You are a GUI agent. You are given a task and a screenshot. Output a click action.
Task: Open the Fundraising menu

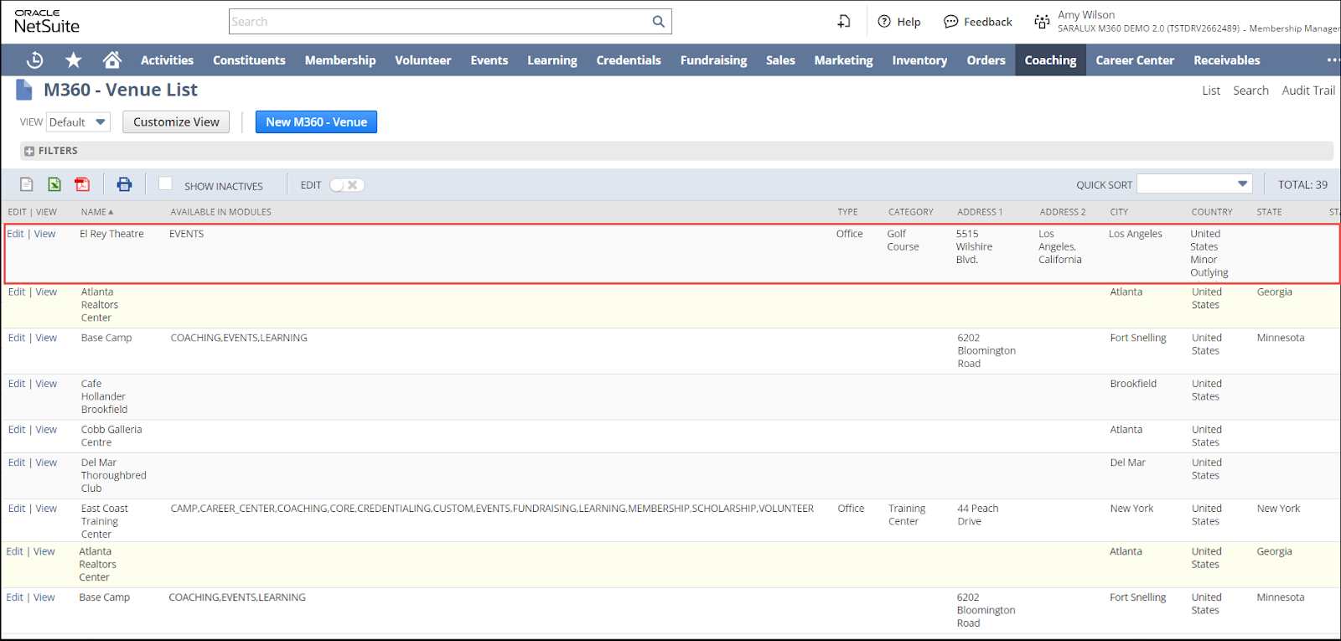point(713,60)
